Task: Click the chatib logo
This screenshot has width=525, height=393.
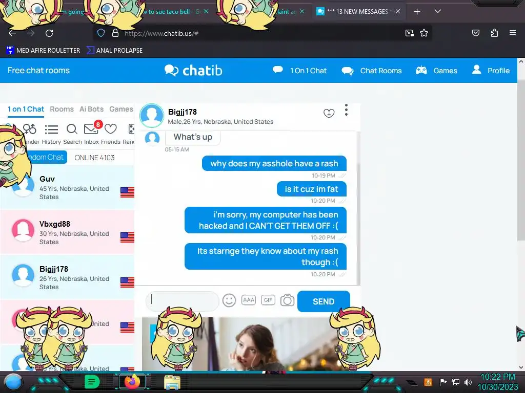Action: coord(193,71)
